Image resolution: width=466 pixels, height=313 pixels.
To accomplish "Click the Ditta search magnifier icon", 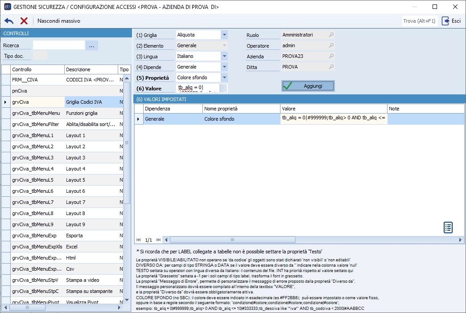I will point(331,67).
